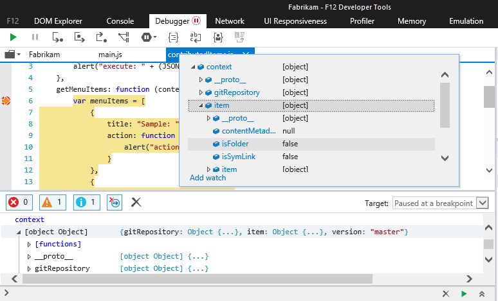Click the DOM Explorer tab
This screenshot has width=498, height=301.
(58, 21)
